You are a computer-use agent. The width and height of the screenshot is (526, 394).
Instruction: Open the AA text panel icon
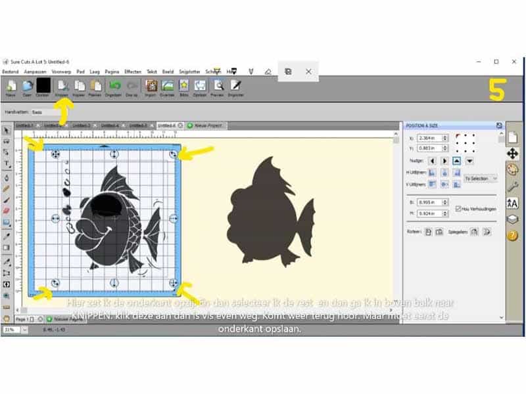[x=512, y=203]
